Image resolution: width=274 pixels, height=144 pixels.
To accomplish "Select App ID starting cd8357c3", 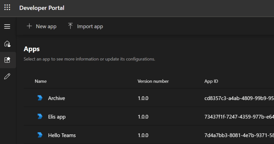I will tap(239, 98).
